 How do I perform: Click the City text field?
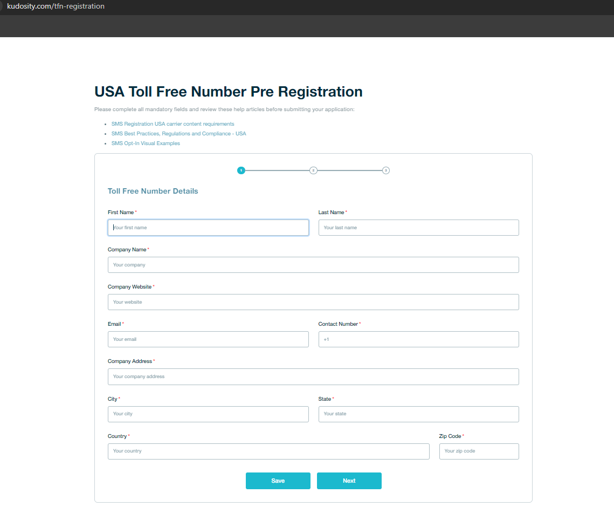click(x=208, y=414)
